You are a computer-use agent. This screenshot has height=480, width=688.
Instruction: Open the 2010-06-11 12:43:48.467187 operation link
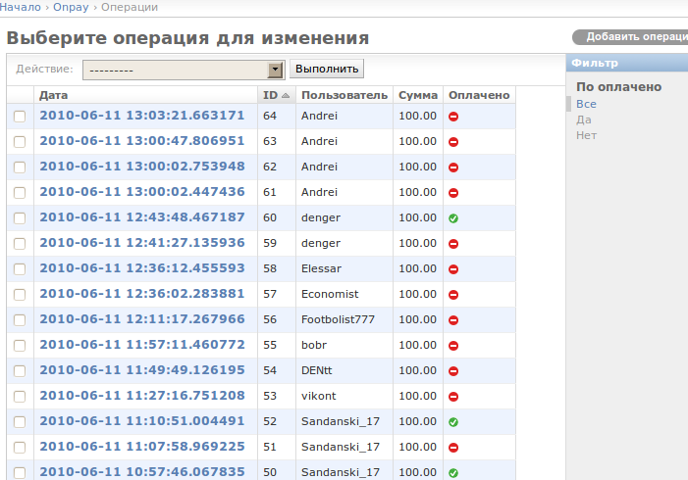pyautogui.click(x=142, y=217)
